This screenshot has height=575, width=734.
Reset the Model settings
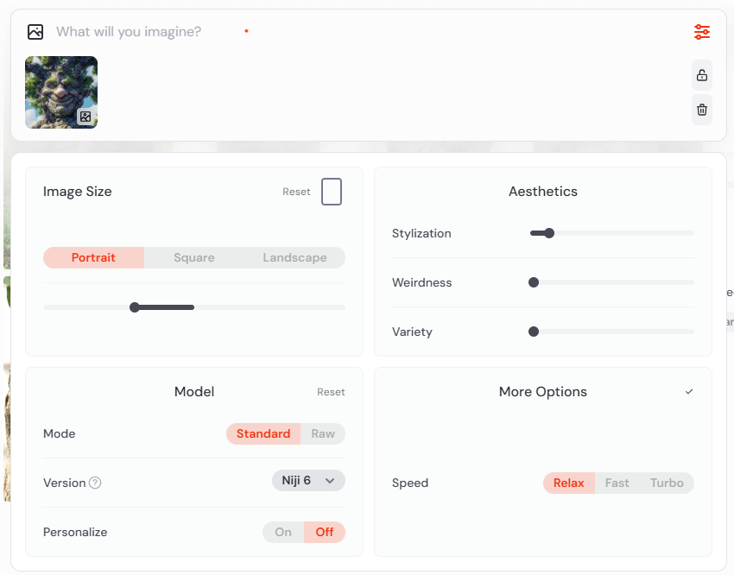coord(331,392)
